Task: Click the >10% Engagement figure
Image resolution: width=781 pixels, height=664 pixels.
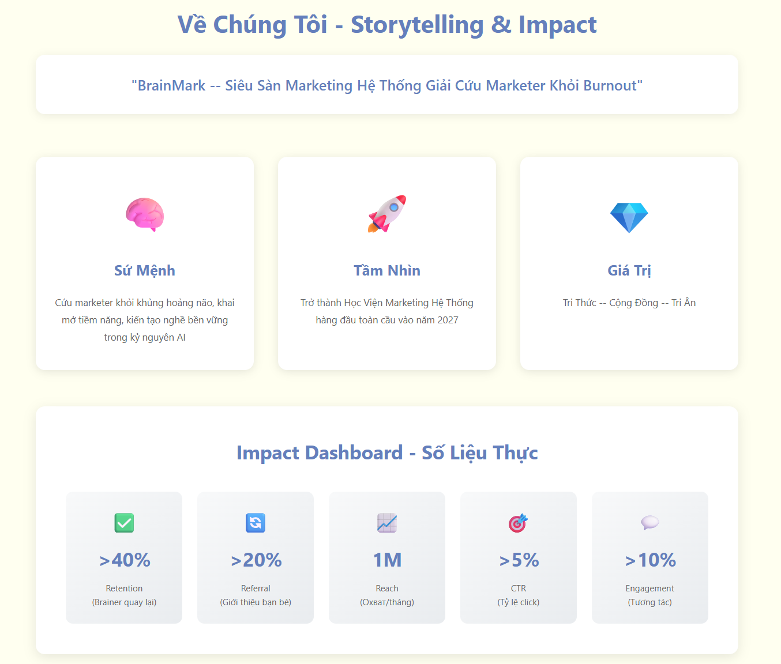Action: coord(650,560)
